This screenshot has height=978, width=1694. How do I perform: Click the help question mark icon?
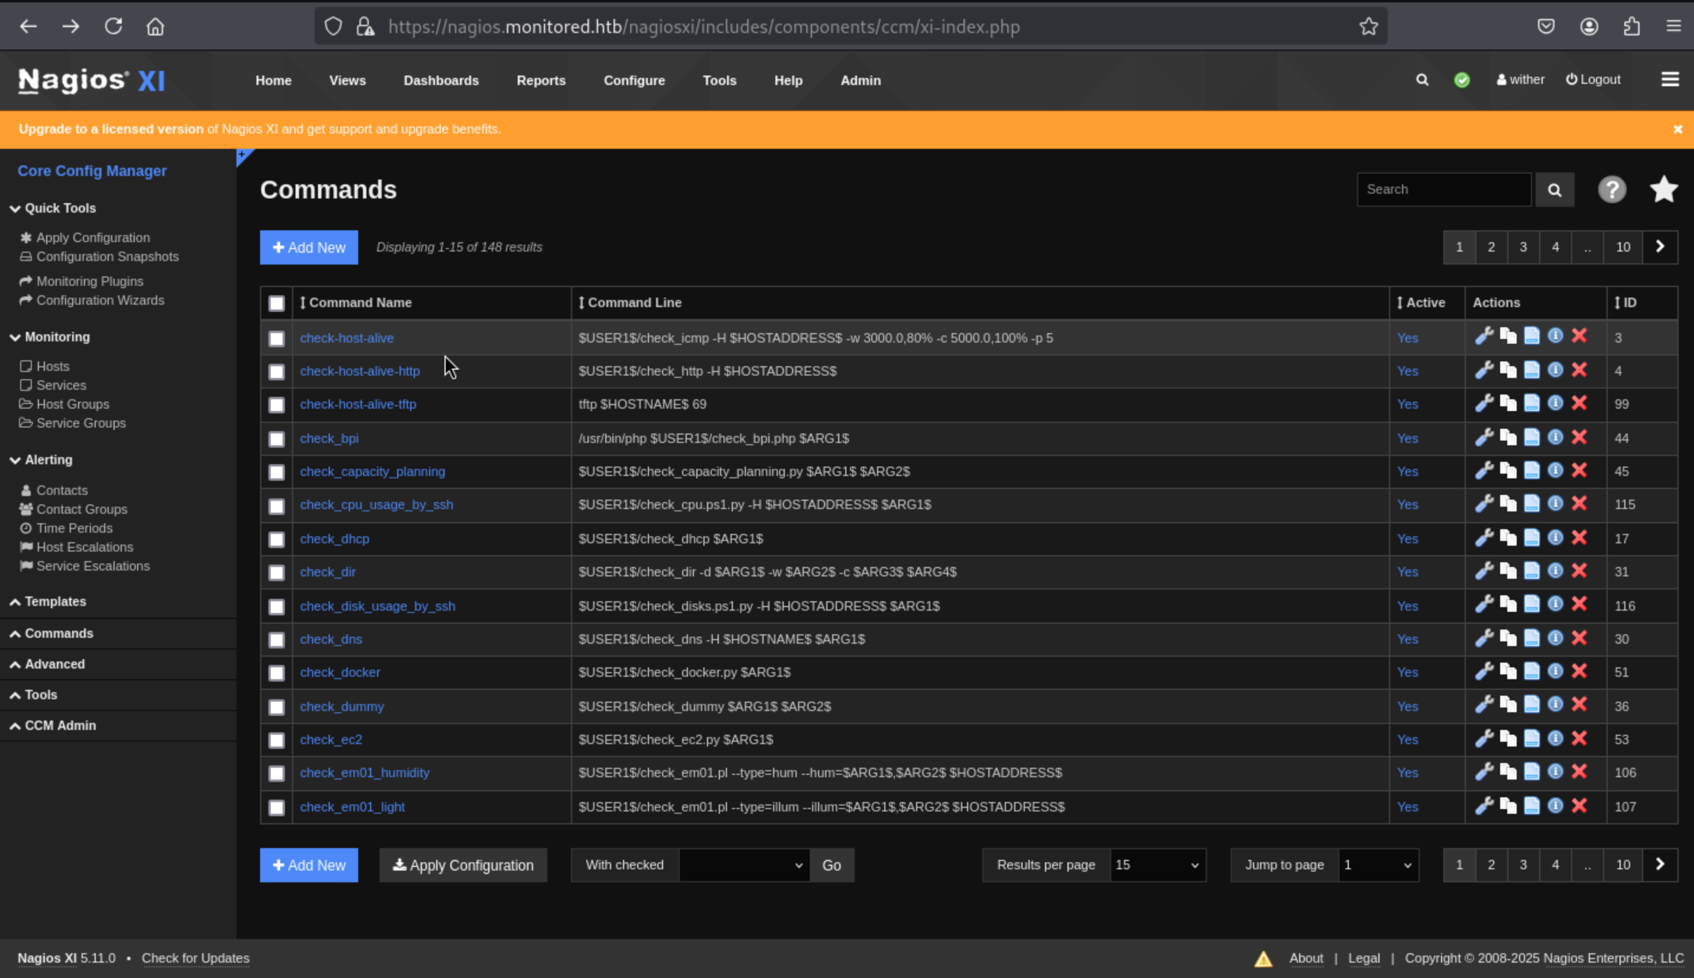pos(1611,190)
